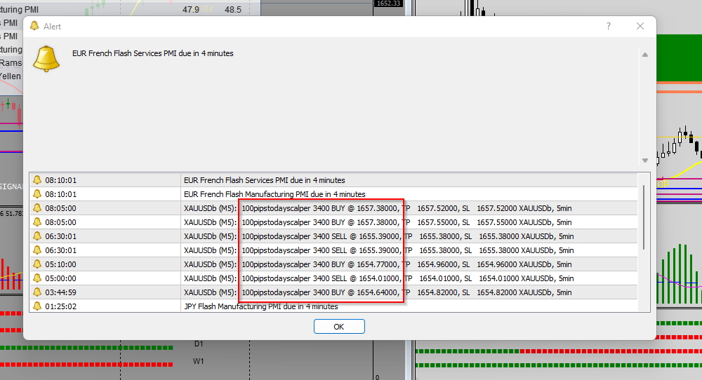Image resolution: width=702 pixels, height=380 pixels.
Task: Select the 'SELL @ 1654.01000' alert message
Action: 379,278
